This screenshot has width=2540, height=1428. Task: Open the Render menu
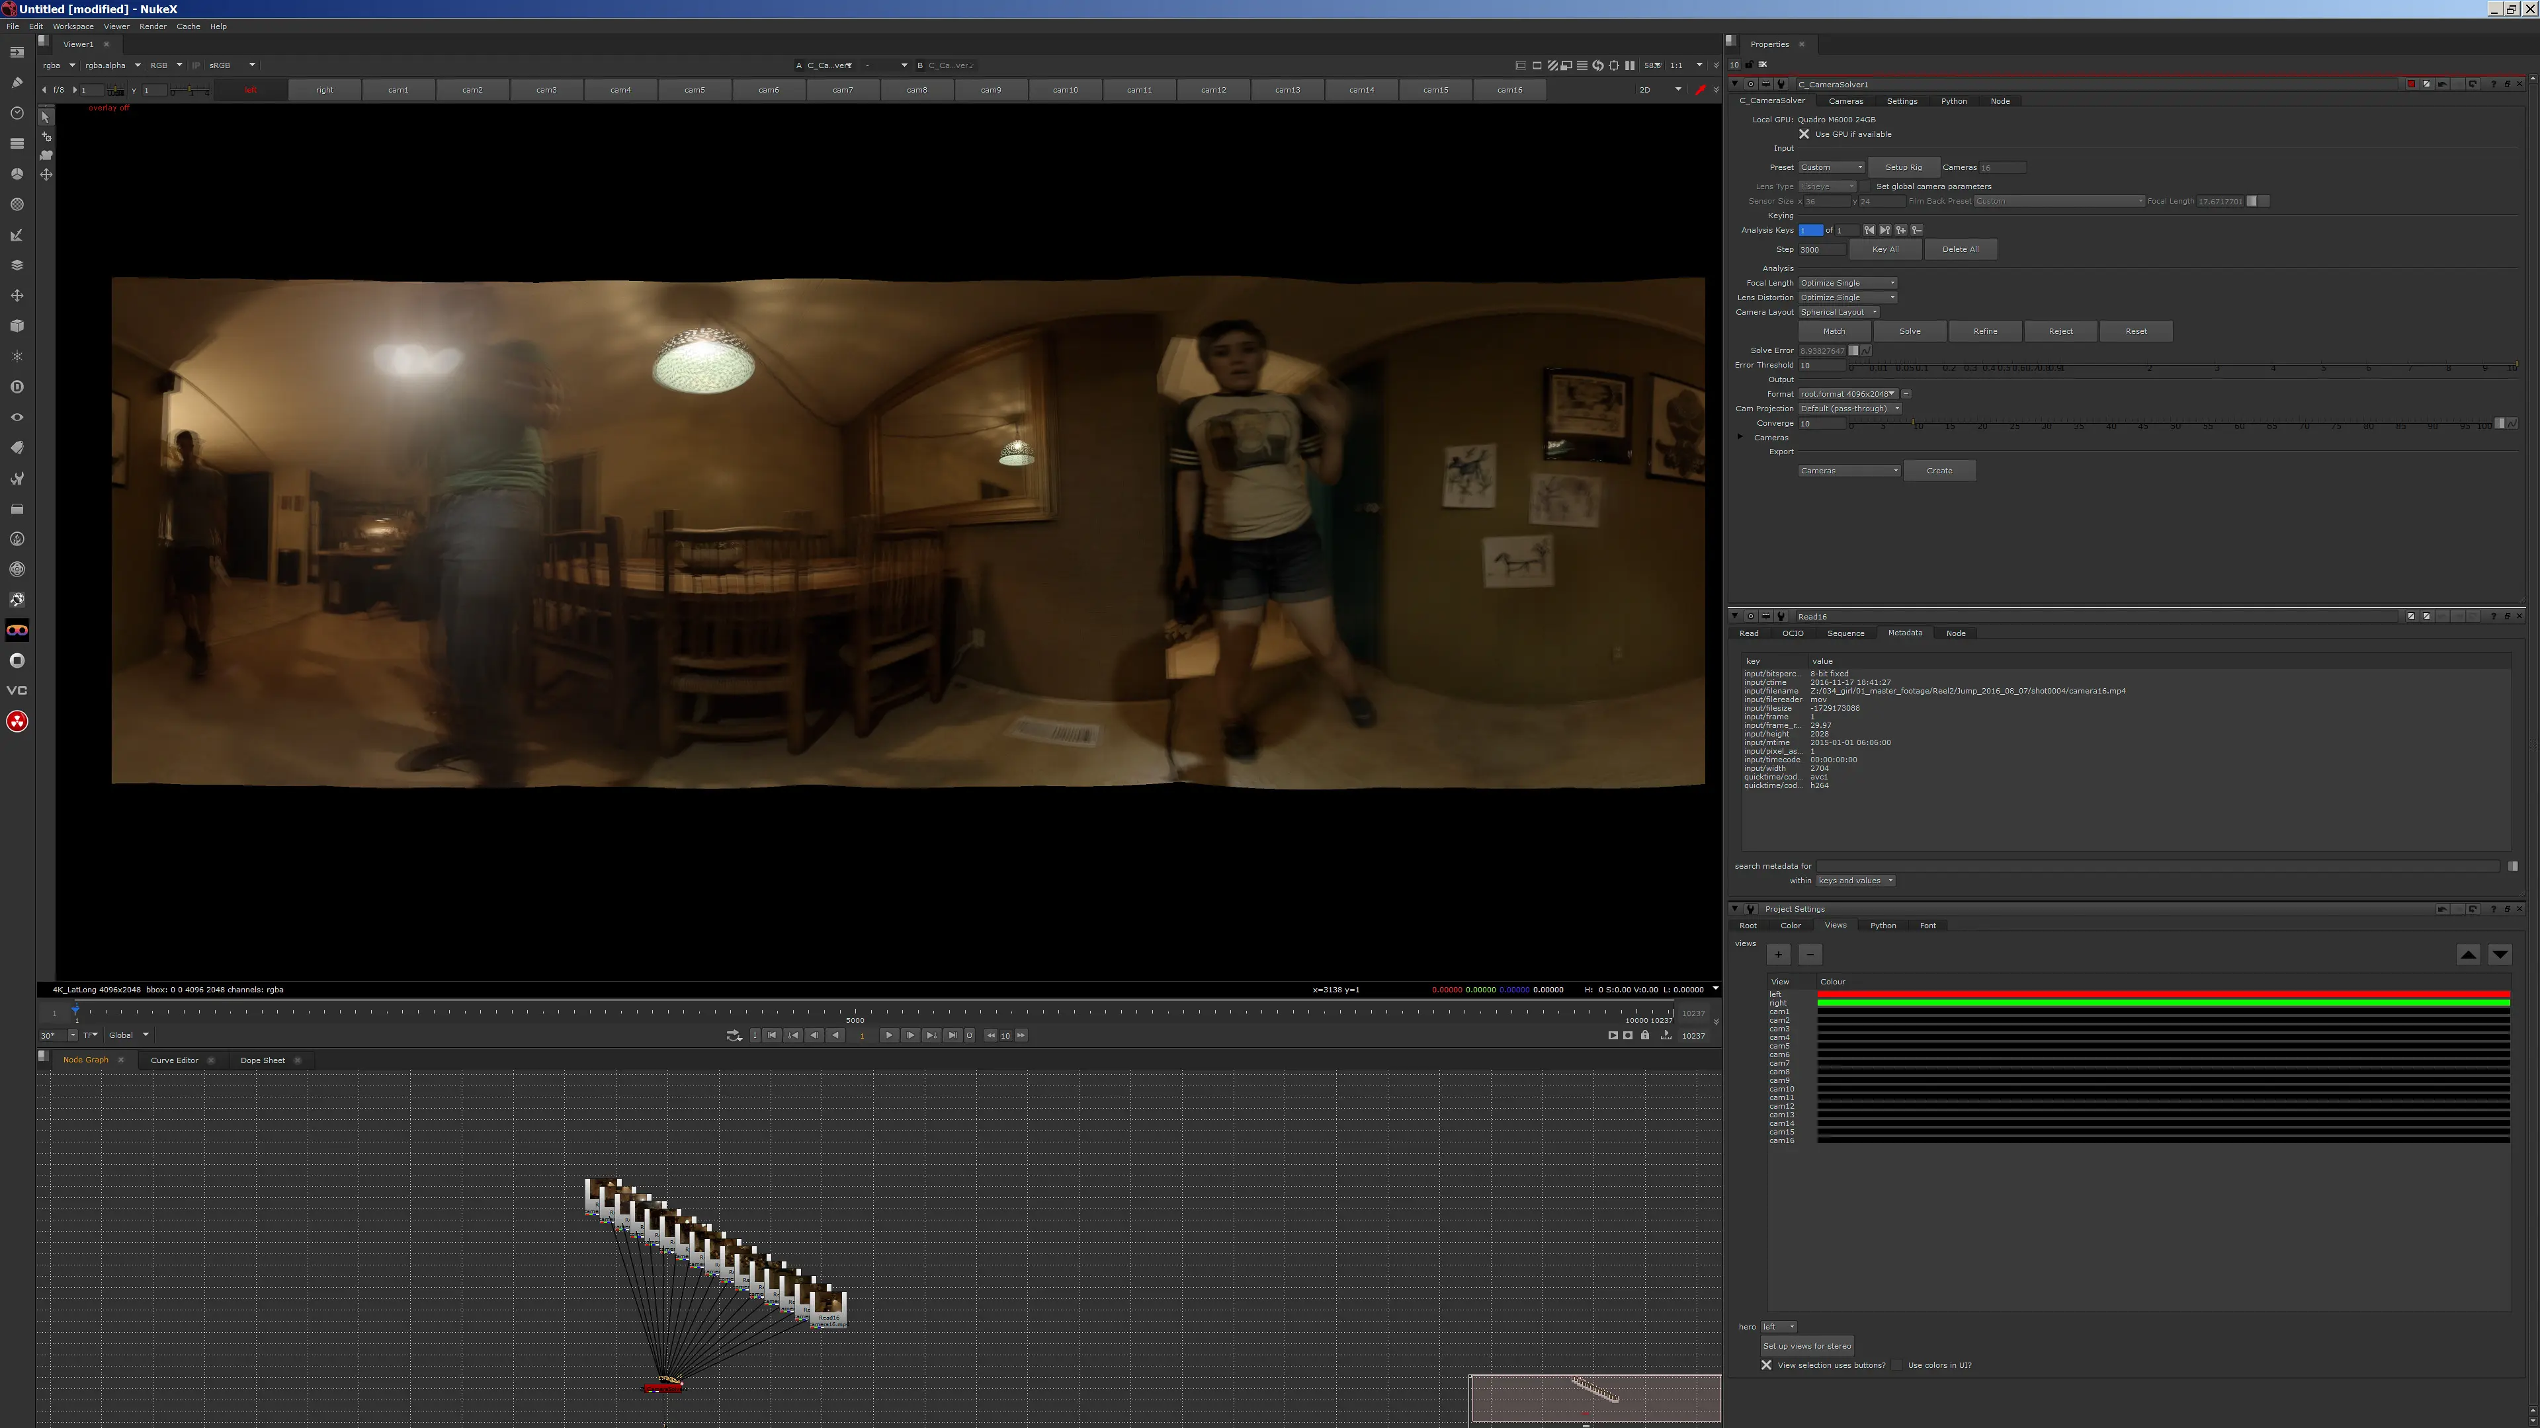pyautogui.click(x=153, y=26)
